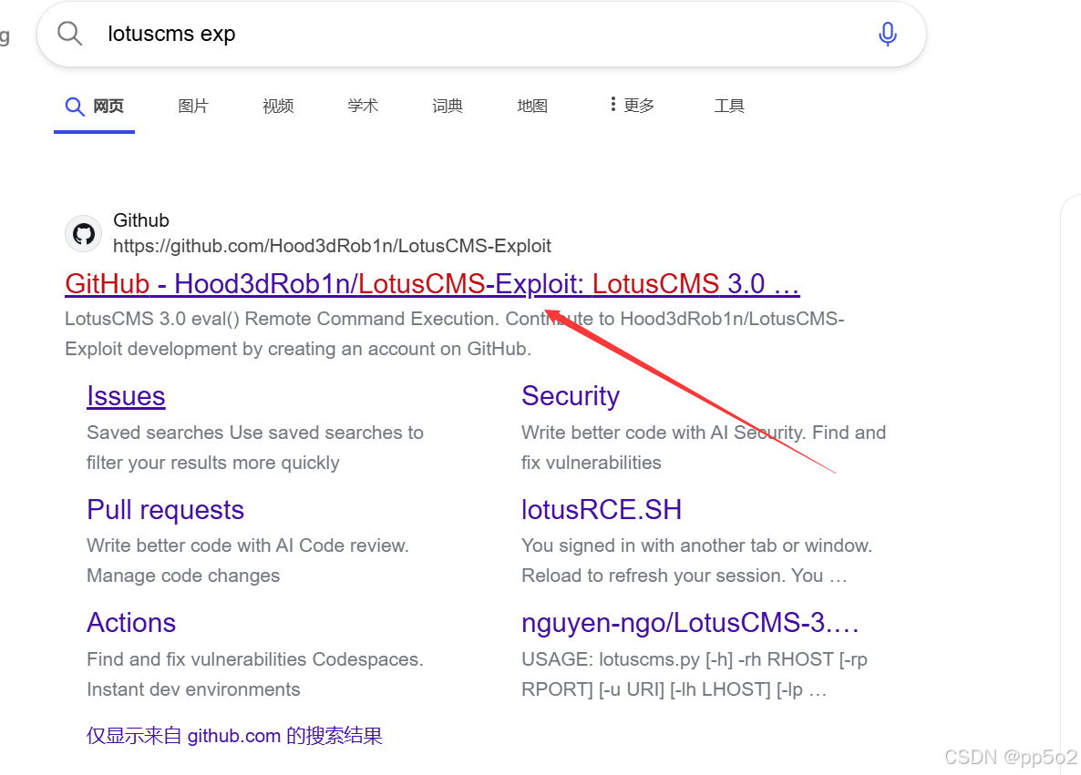Click text 'Write better code with AI Security'
This screenshot has width=1081, height=775.
tap(664, 433)
